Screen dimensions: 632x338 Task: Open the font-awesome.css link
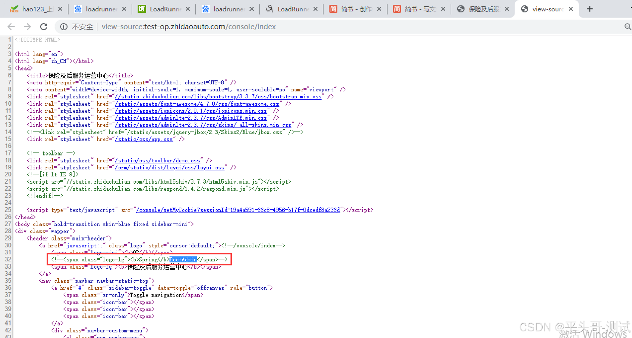coord(197,104)
